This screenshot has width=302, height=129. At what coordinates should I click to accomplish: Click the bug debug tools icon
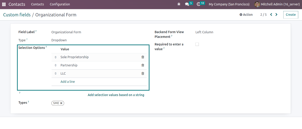point(179,4)
